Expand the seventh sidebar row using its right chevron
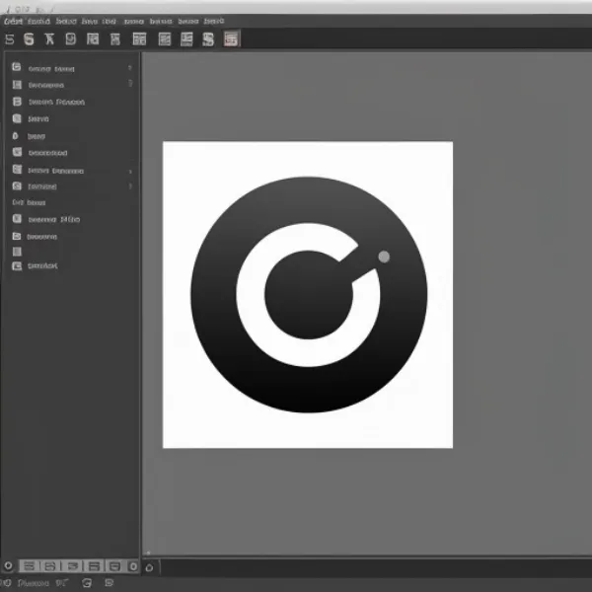Screen dimensions: 592x592 pyautogui.click(x=130, y=171)
